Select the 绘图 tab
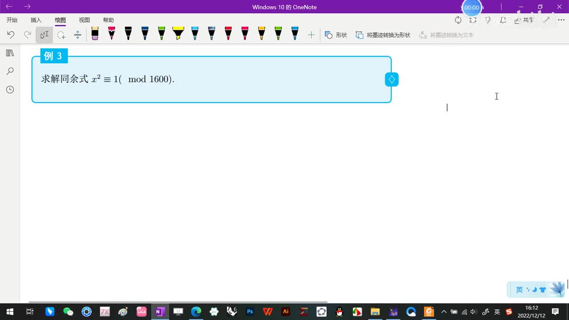This screenshot has height=320, width=569. 60,20
